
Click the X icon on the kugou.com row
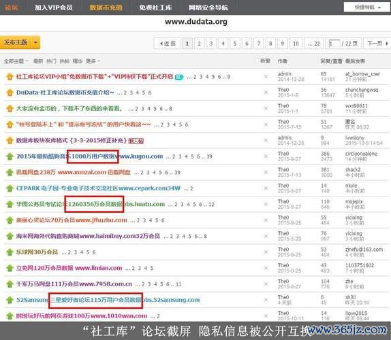pos(266,156)
